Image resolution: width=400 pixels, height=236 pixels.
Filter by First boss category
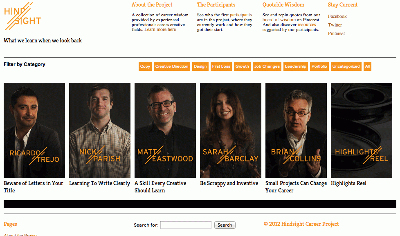(221, 66)
